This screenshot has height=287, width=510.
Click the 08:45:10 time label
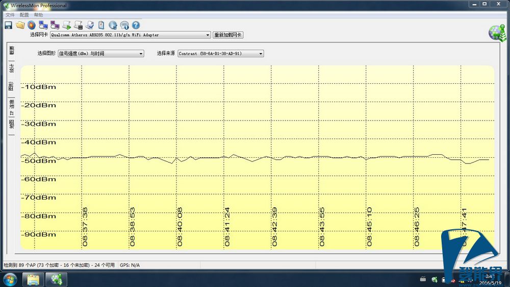pos(369,227)
